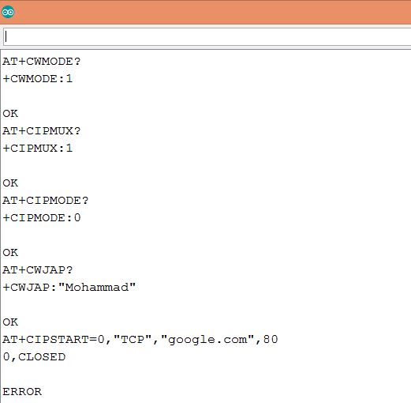Click the AT+CWJAP? command line
Image resolution: width=411 pixels, height=403 pixels.
[x=38, y=270]
